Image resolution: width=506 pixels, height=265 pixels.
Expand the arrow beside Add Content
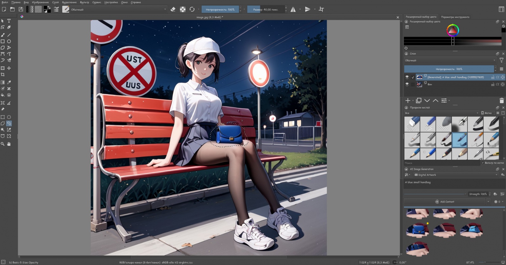pos(488,202)
